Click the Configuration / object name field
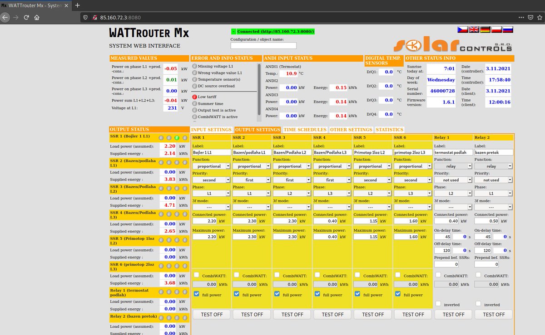Screen dimensions: 545x335 point(263,45)
